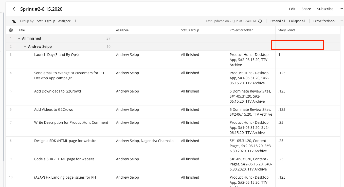
Task: Click the grouping hierarchy icon
Action: pyautogui.click(x=14, y=21)
